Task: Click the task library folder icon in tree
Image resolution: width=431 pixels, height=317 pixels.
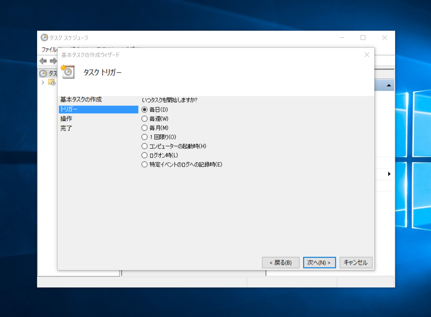Action: (x=52, y=82)
